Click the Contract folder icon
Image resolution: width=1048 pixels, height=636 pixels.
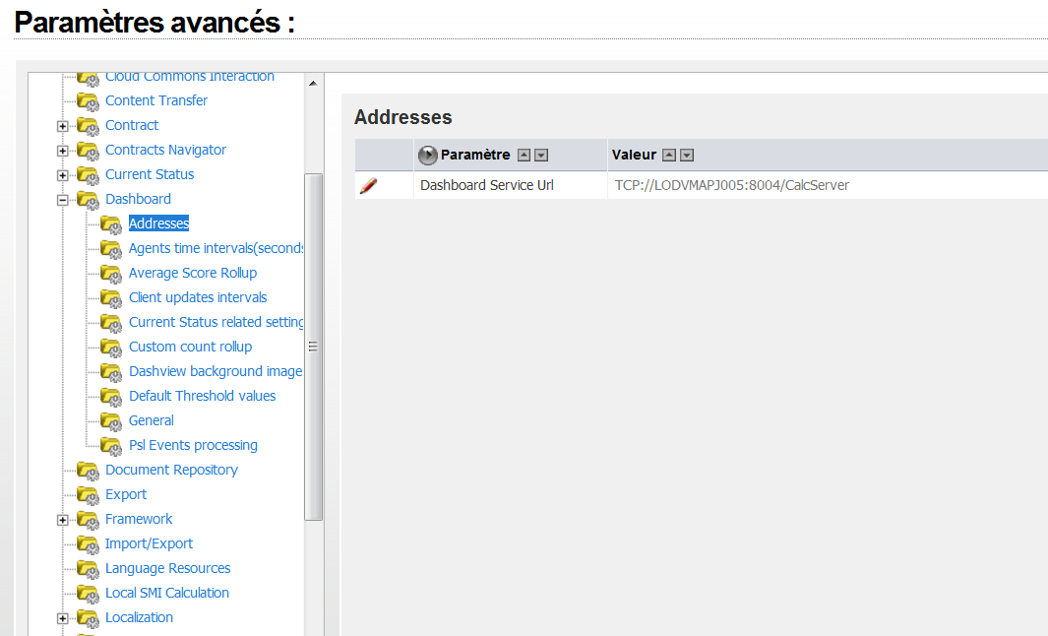pyautogui.click(x=89, y=126)
